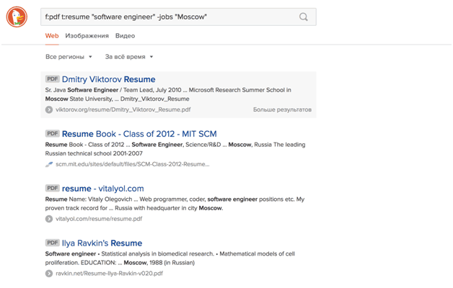Click the magnifying glass search icon
The height and width of the screenshot is (288, 453).
pyautogui.click(x=304, y=17)
